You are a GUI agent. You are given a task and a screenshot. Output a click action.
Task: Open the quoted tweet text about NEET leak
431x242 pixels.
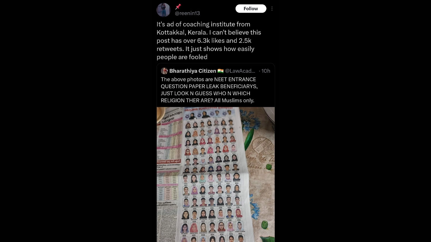(x=209, y=90)
